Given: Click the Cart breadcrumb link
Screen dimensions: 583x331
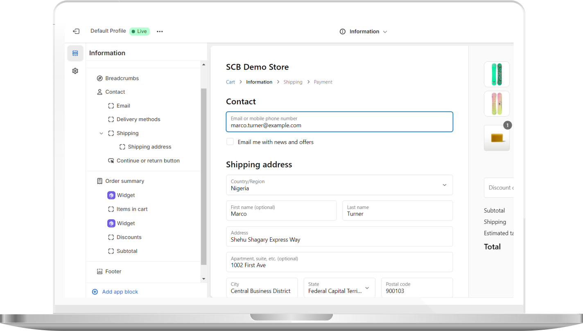Looking at the screenshot, I should pyautogui.click(x=230, y=82).
